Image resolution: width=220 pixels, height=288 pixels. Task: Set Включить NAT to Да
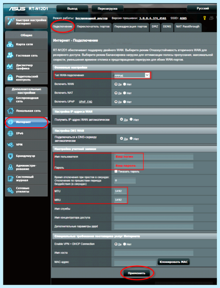tap(116, 93)
